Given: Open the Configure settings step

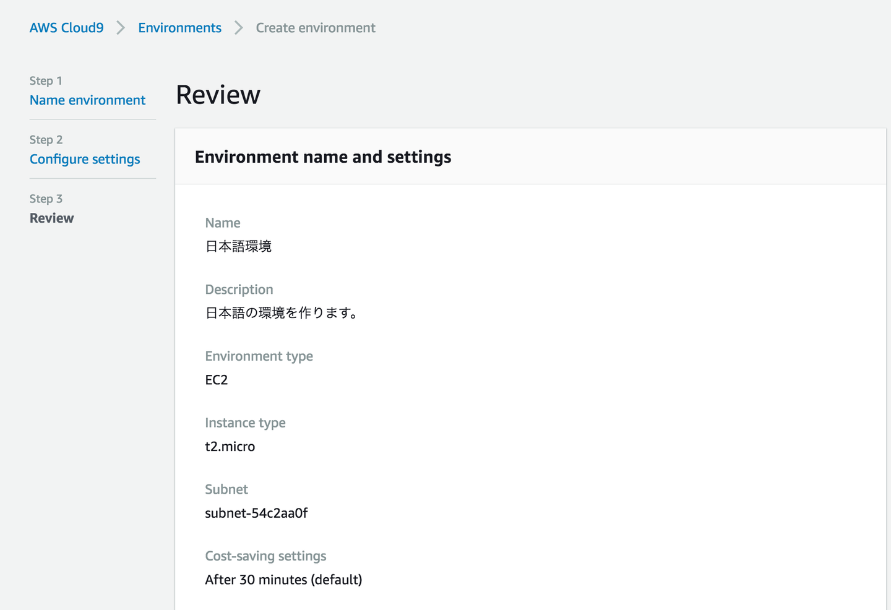Looking at the screenshot, I should [x=85, y=159].
